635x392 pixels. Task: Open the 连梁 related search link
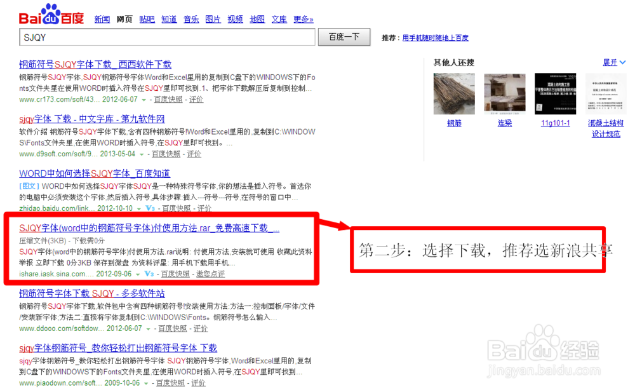(x=505, y=123)
